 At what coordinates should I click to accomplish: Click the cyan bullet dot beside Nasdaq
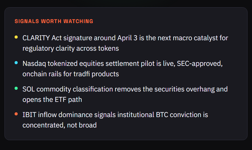(x=16, y=62)
